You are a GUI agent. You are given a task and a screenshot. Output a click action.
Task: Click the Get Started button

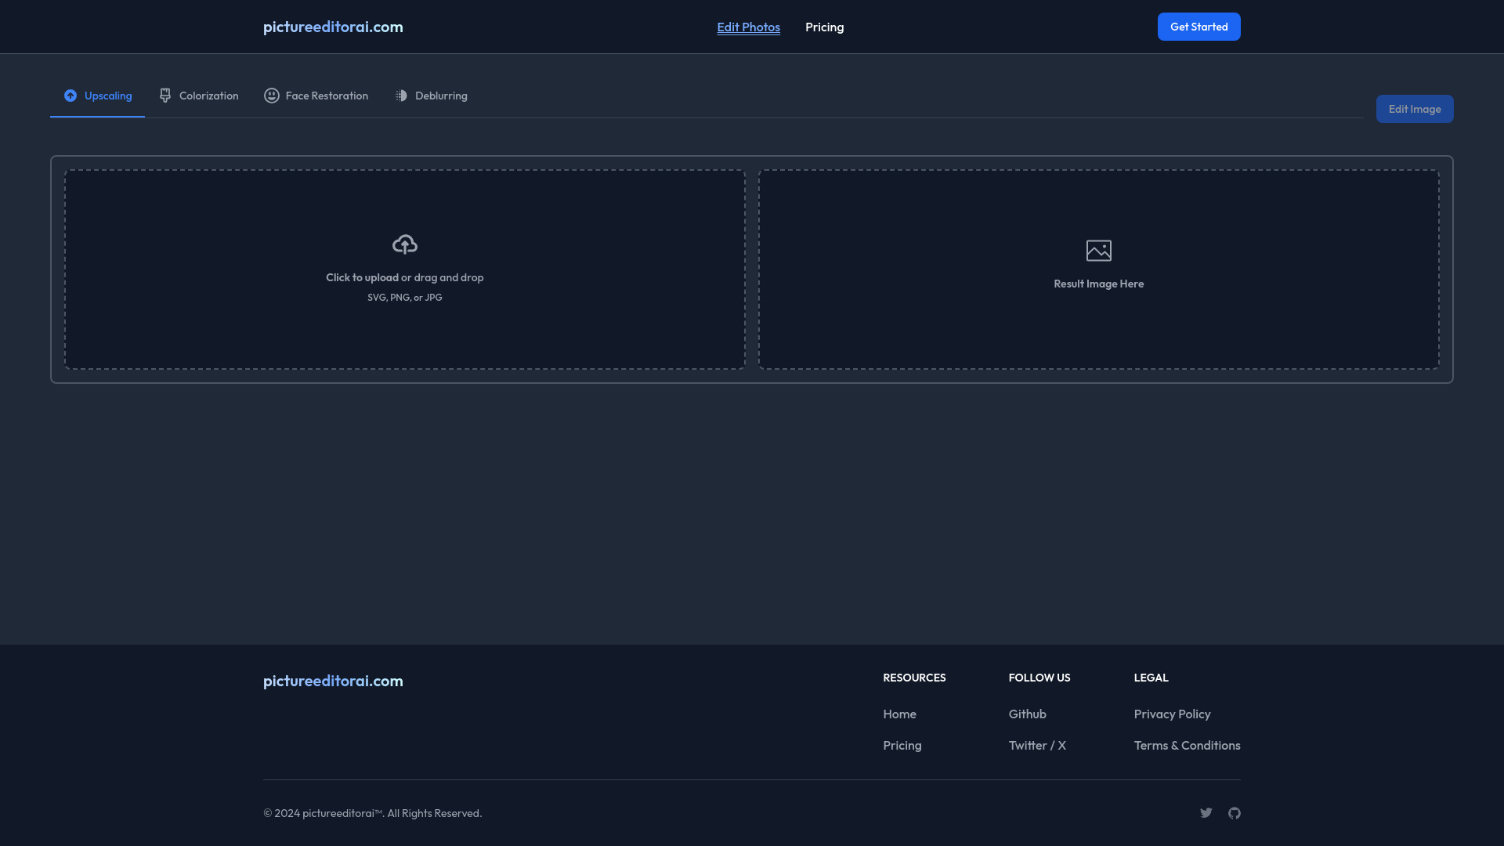click(x=1198, y=26)
